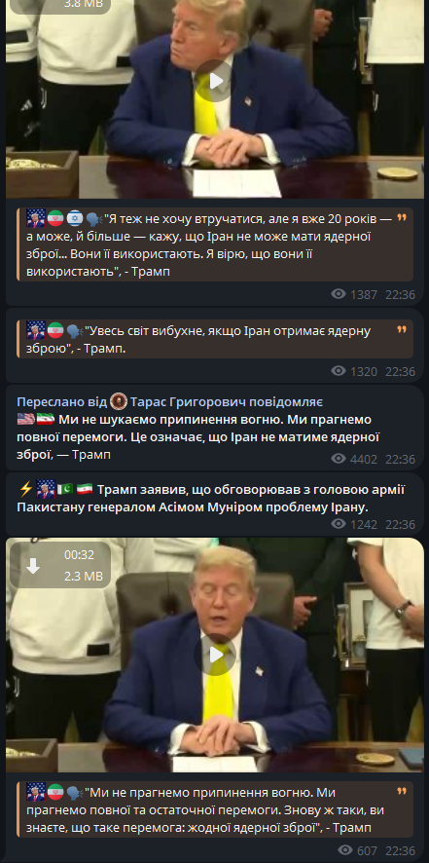Open forwarded channel Тарас Григорович повідомляє
This screenshot has height=863, width=429.
227,401
